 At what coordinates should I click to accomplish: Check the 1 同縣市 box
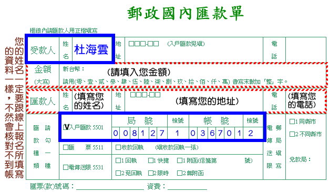coord(292,122)
